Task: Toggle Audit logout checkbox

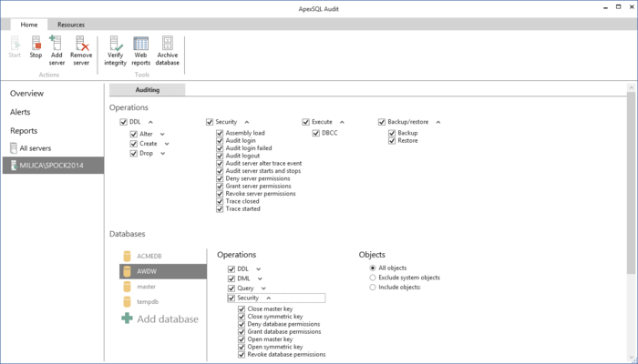Action: pos(220,156)
